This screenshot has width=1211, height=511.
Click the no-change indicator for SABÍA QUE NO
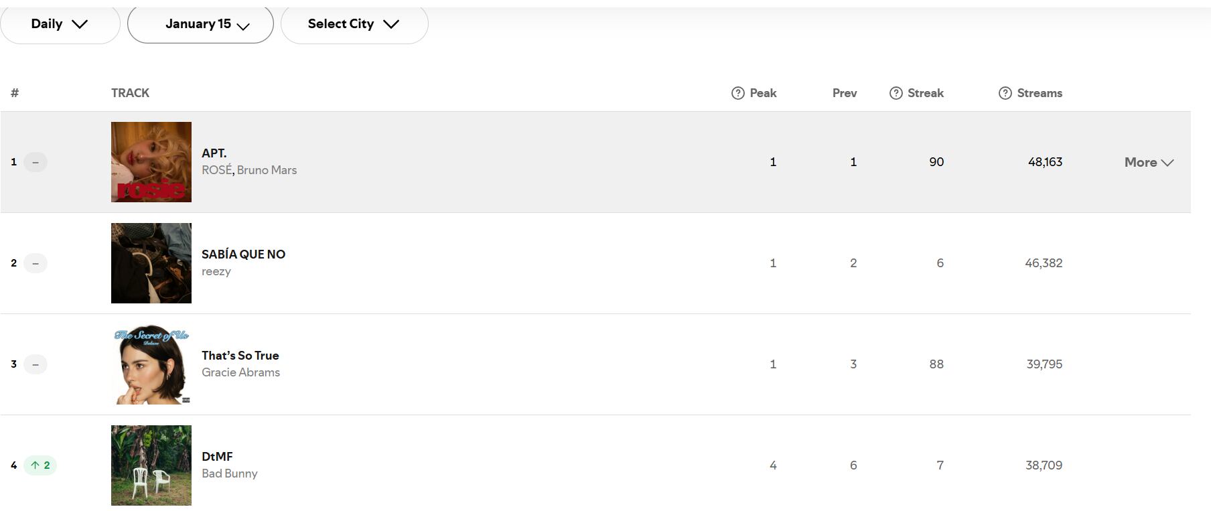[x=35, y=263]
